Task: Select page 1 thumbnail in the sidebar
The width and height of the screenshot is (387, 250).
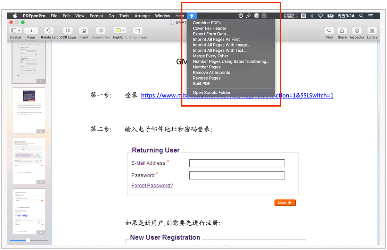Action: tap(29, 62)
